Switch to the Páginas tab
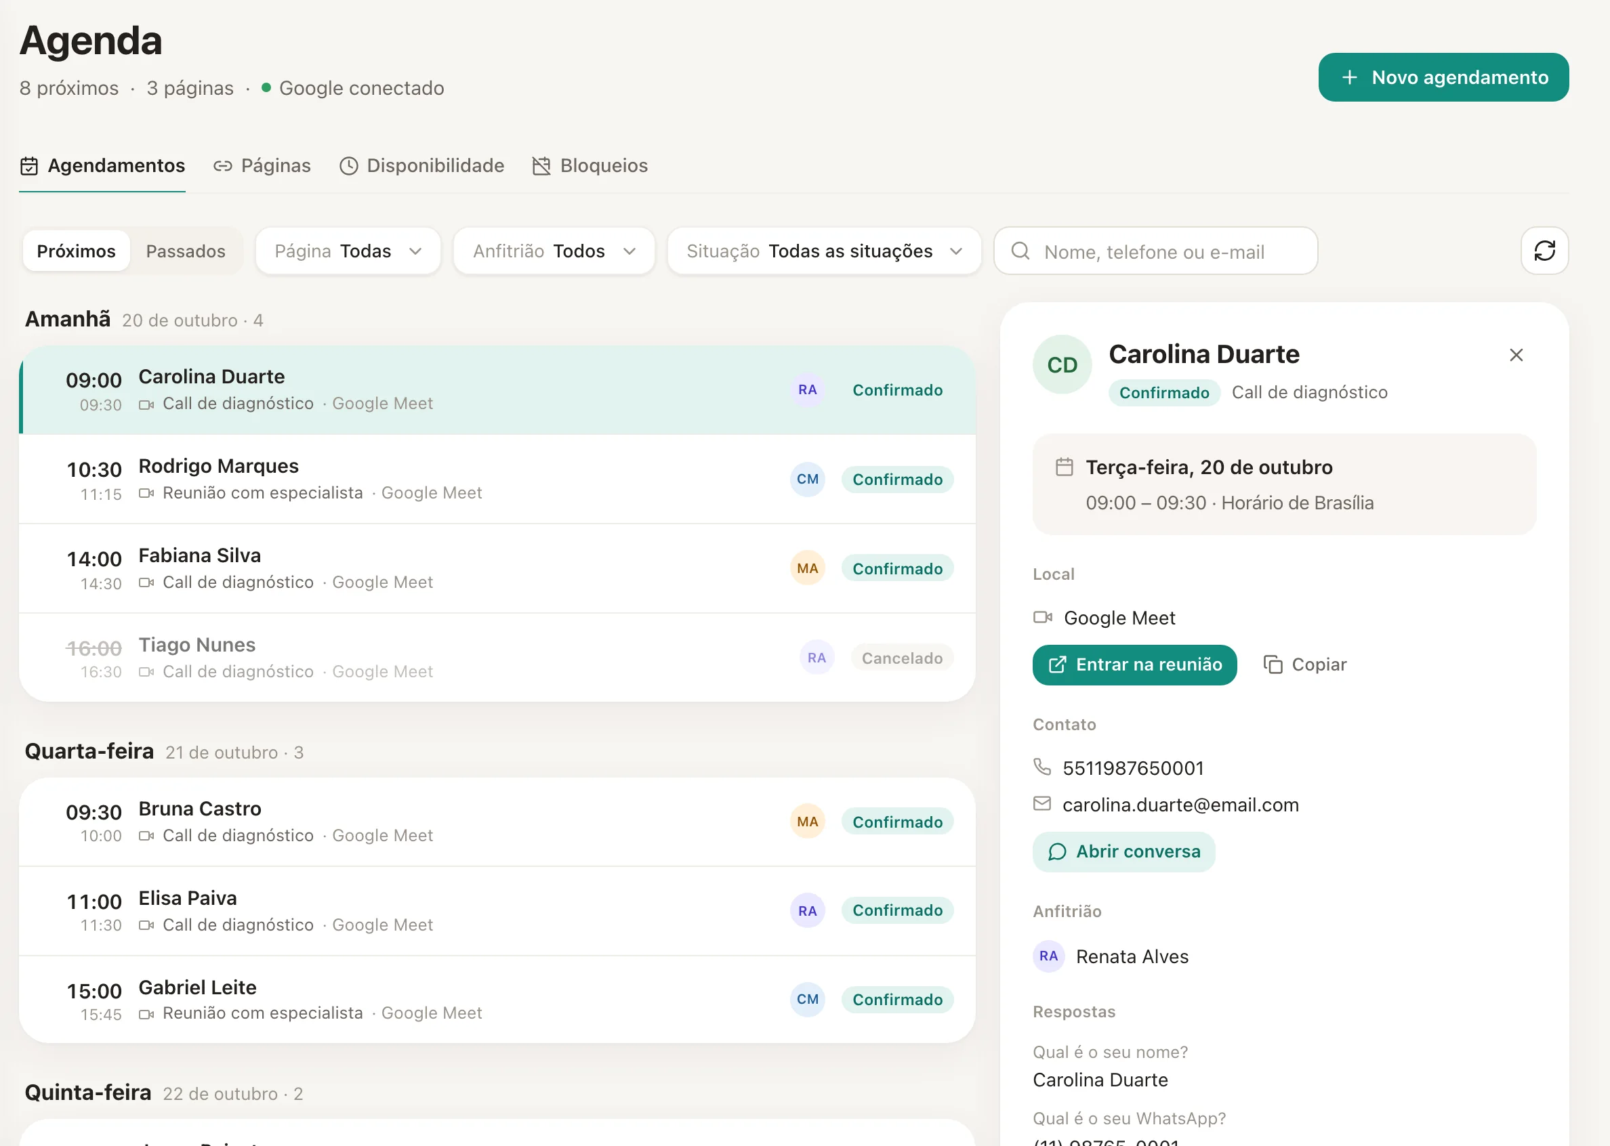Screen dimensions: 1610x1146 [x=262, y=166]
